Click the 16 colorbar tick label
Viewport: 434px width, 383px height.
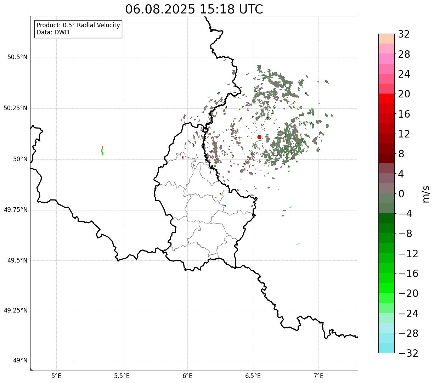click(x=404, y=114)
